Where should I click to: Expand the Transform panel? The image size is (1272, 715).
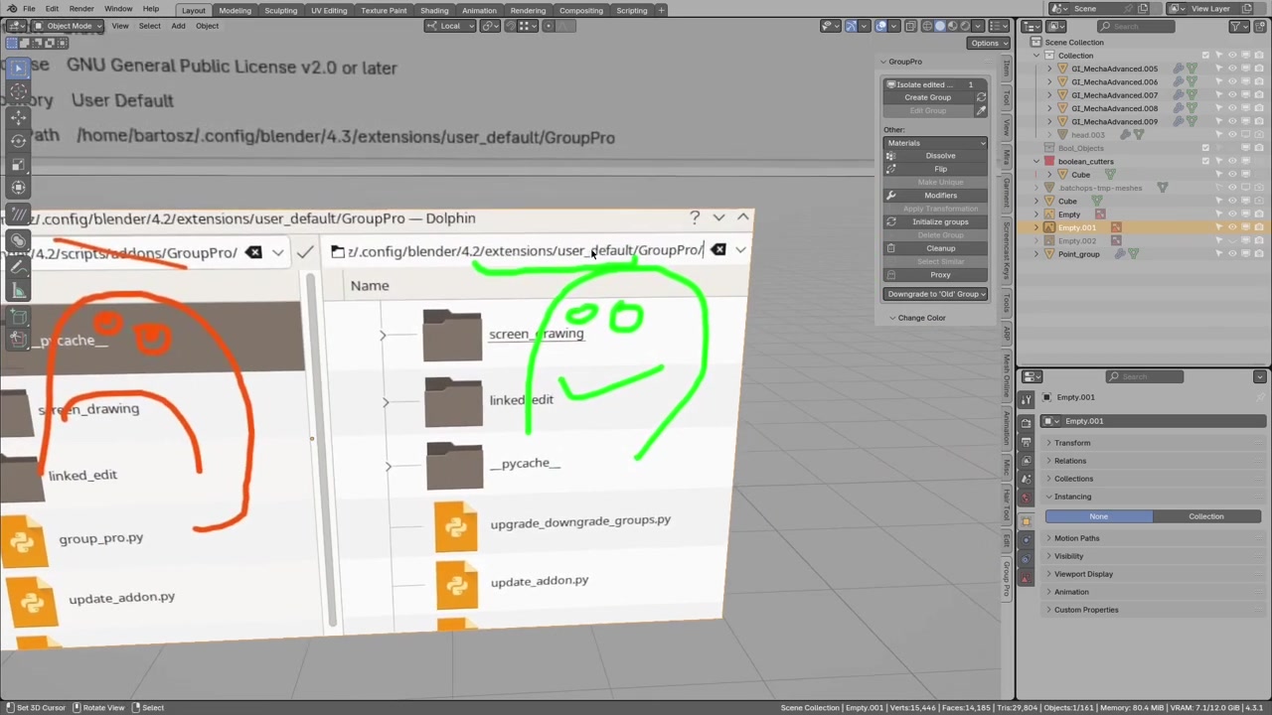pos(1072,443)
